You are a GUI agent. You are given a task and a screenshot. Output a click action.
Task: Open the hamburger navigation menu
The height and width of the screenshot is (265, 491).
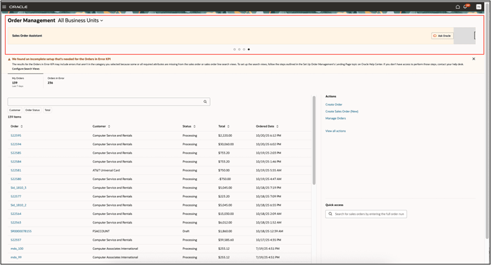point(4,6)
